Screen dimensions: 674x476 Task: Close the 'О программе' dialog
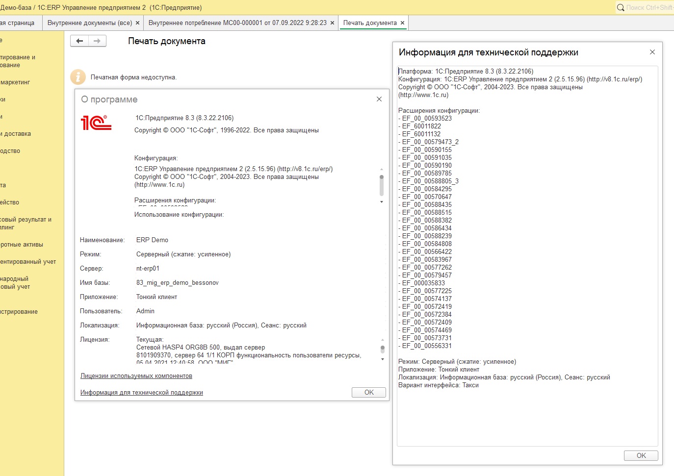coord(379,99)
